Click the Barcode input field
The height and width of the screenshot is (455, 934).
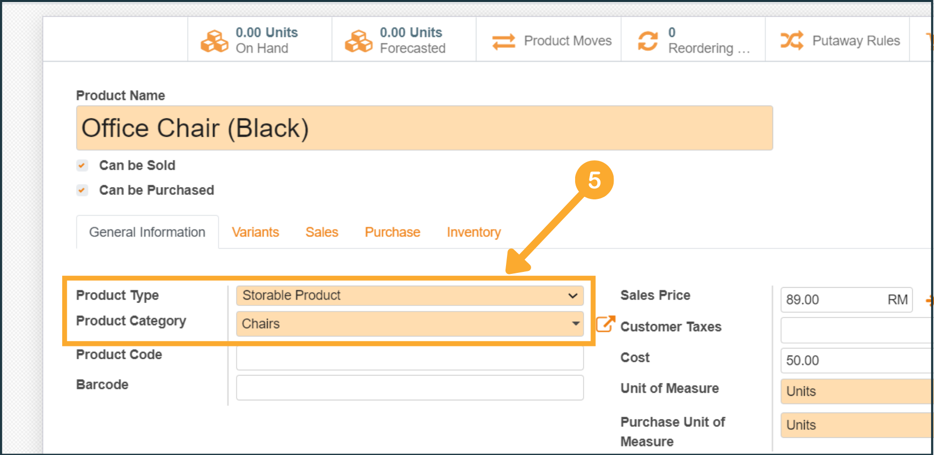coord(409,388)
